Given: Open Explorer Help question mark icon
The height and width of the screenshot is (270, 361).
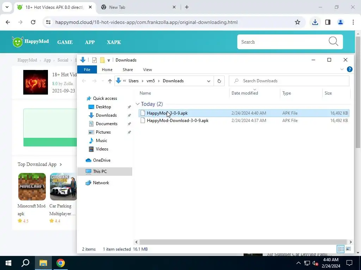Looking at the screenshot, I should tap(349, 69).
